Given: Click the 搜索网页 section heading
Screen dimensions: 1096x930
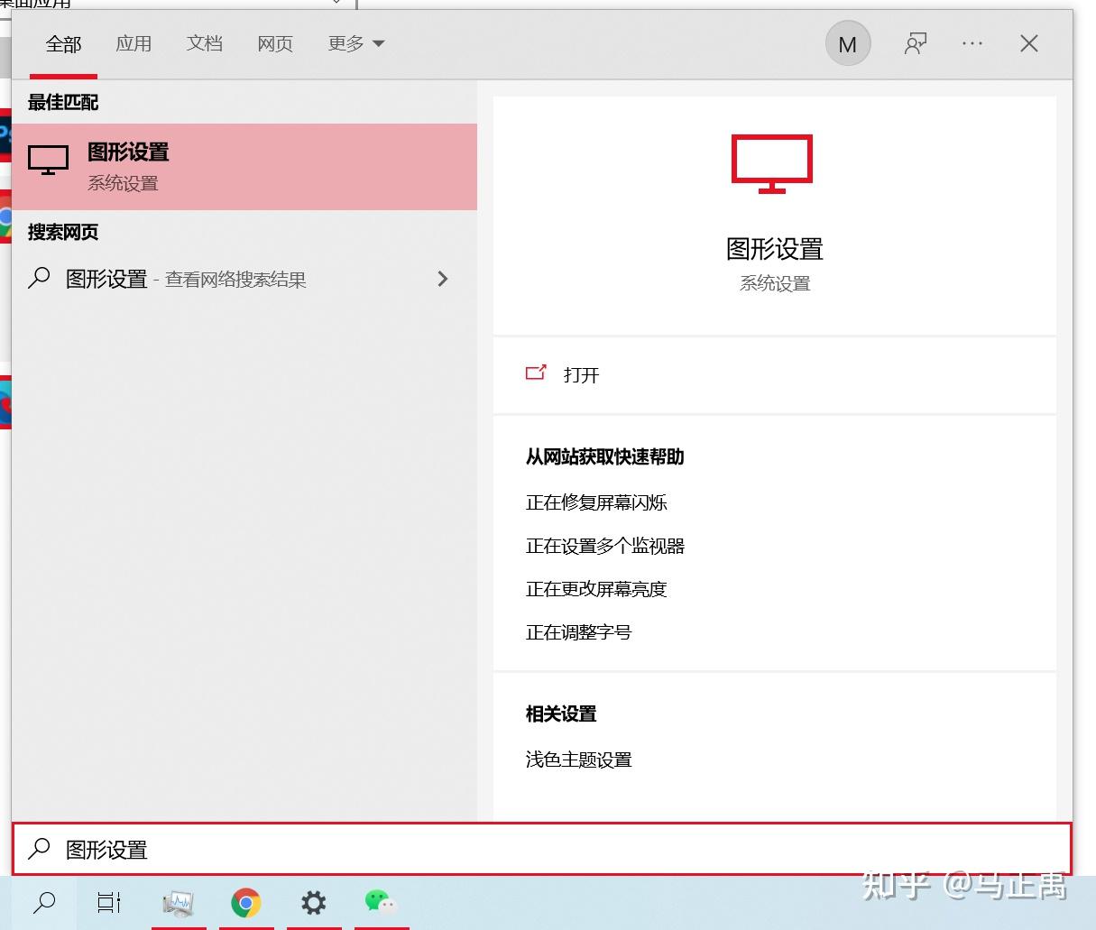Looking at the screenshot, I should coord(63,232).
